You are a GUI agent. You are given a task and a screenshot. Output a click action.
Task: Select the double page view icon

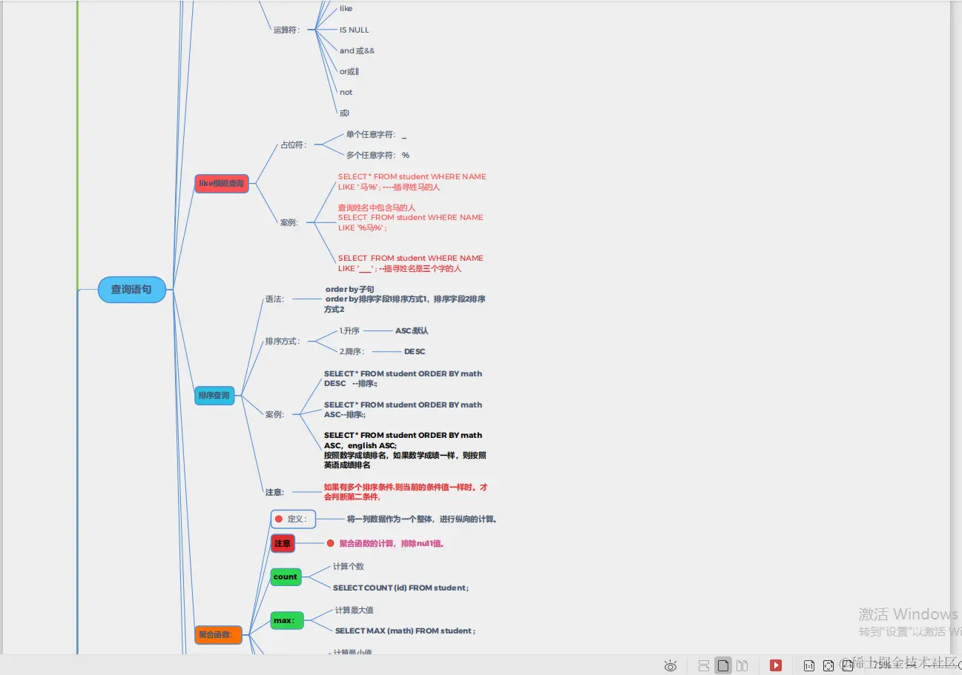pos(742,665)
